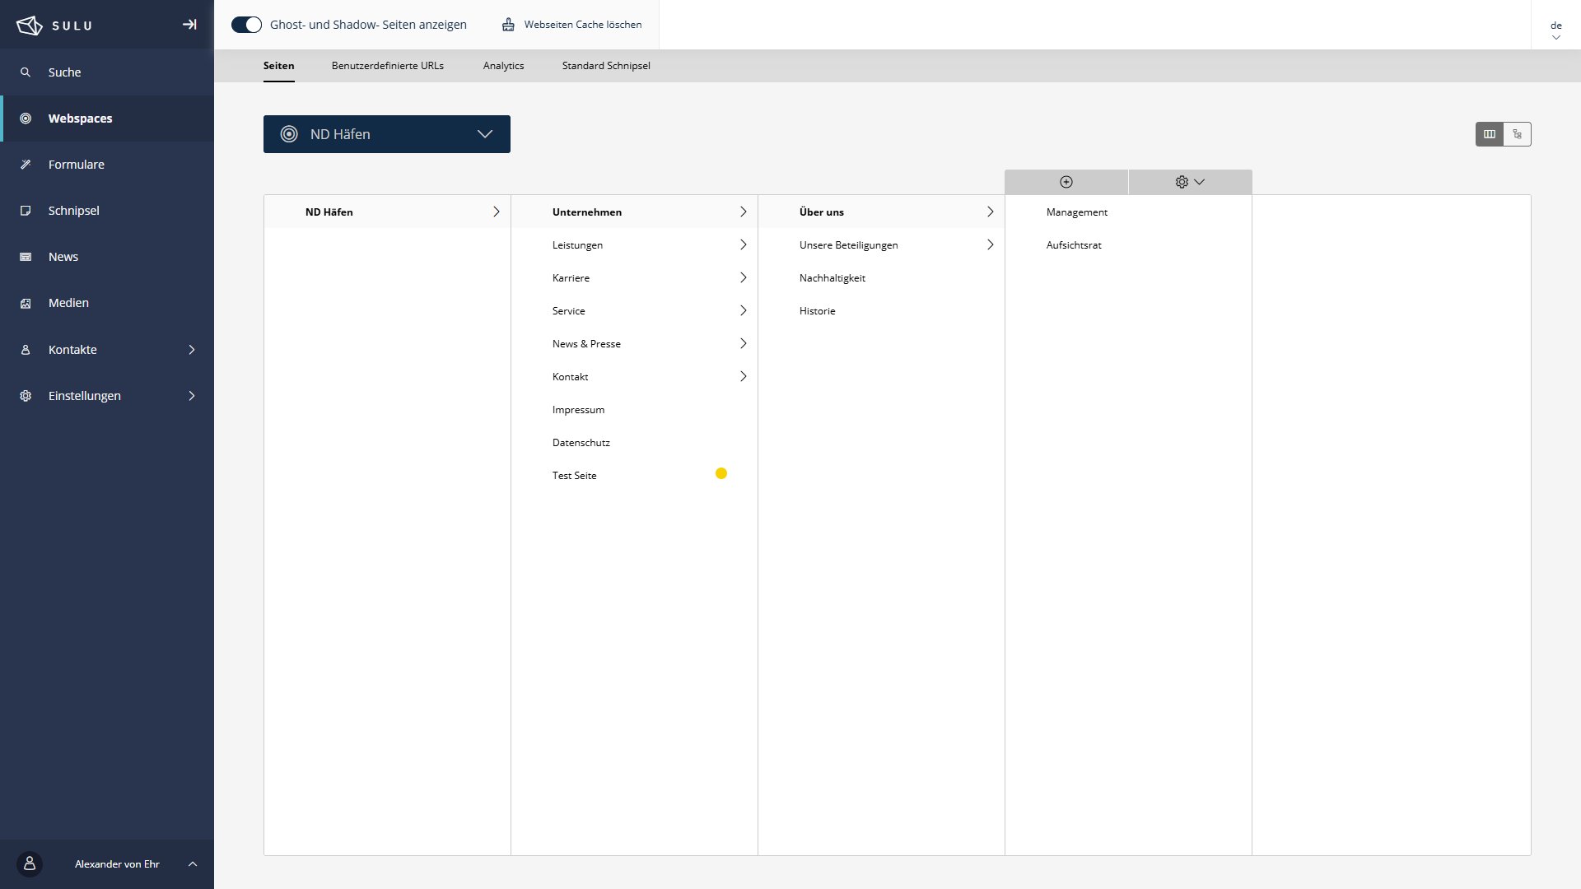The width and height of the screenshot is (1581, 889).
Task: Select the Leistungen page entry
Action: (577, 245)
